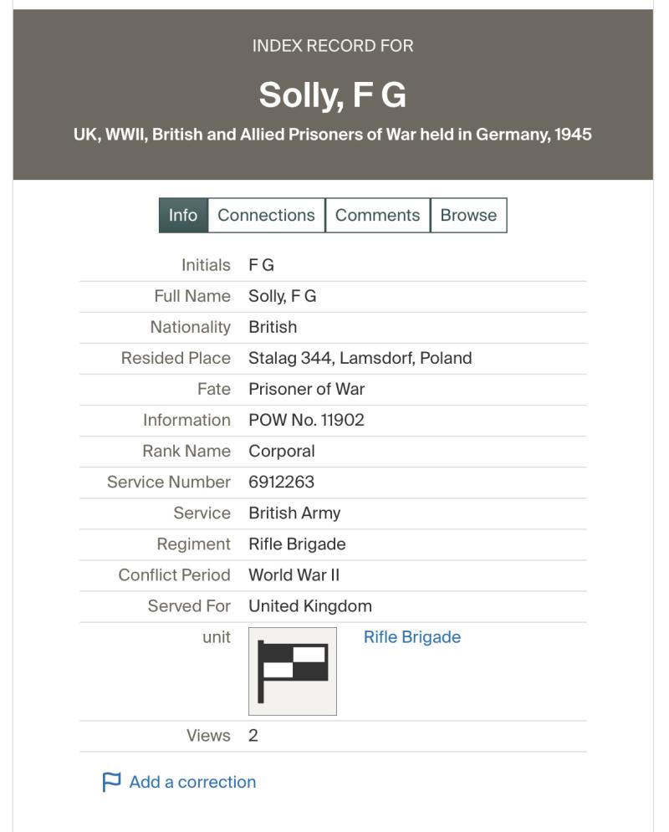Click the Service Number value 6912263
The image size is (669, 832).
pos(282,482)
